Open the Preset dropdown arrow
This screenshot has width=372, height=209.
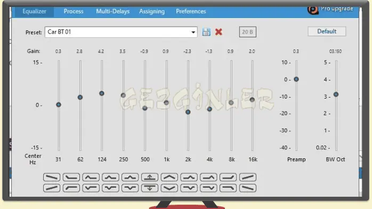tap(193, 32)
